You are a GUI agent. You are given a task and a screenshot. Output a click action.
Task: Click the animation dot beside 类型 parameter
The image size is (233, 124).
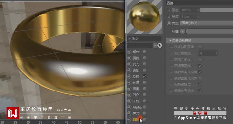click(x=169, y=23)
